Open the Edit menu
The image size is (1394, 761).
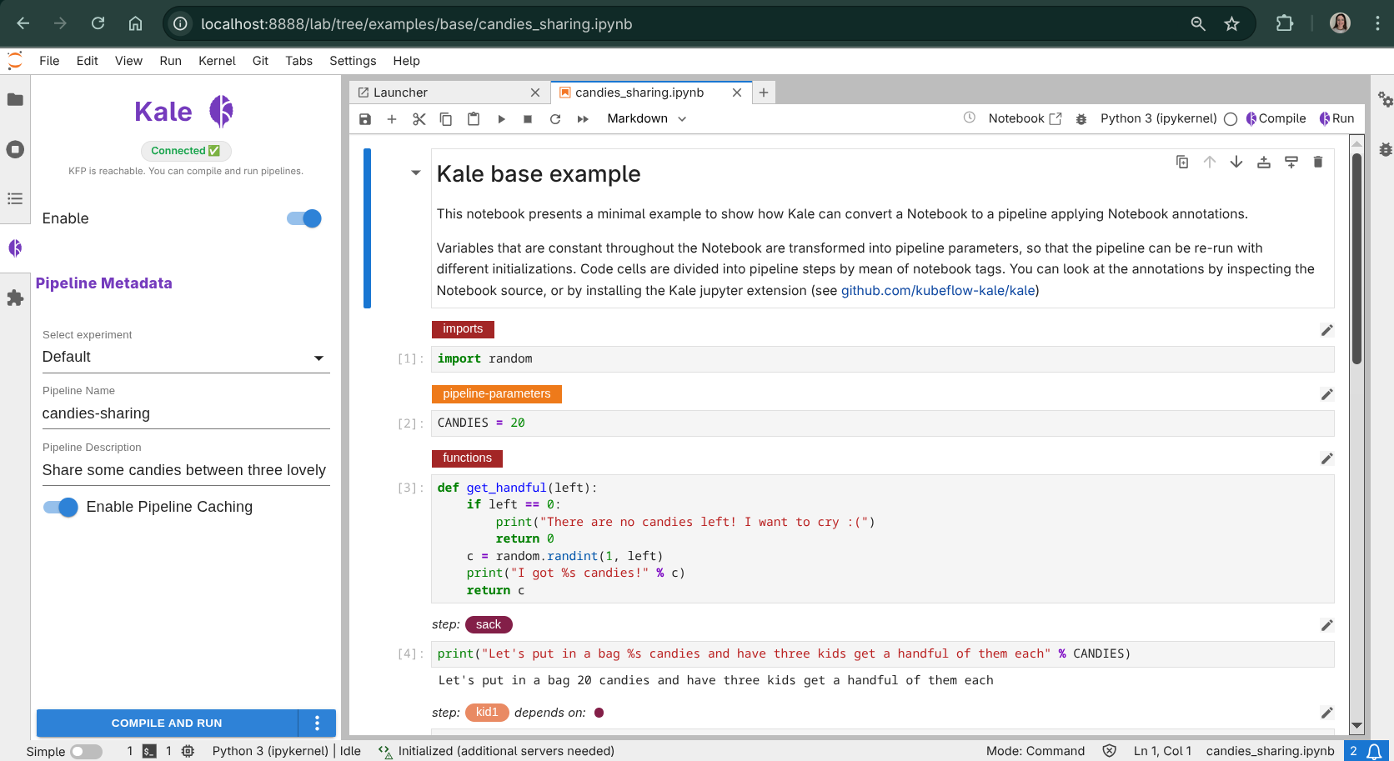[x=87, y=61]
